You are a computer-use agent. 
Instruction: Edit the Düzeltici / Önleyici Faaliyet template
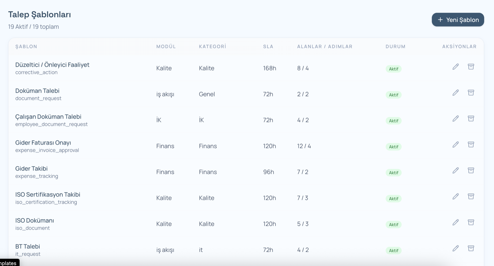pos(456,67)
